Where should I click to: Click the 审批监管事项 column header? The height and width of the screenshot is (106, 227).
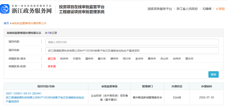click(109, 86)
